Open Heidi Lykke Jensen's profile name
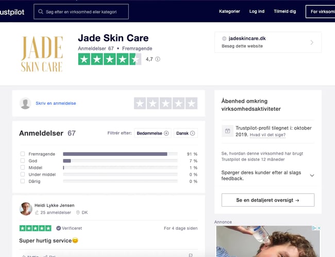This screenshot has width=335, height=257. point(55,206)
